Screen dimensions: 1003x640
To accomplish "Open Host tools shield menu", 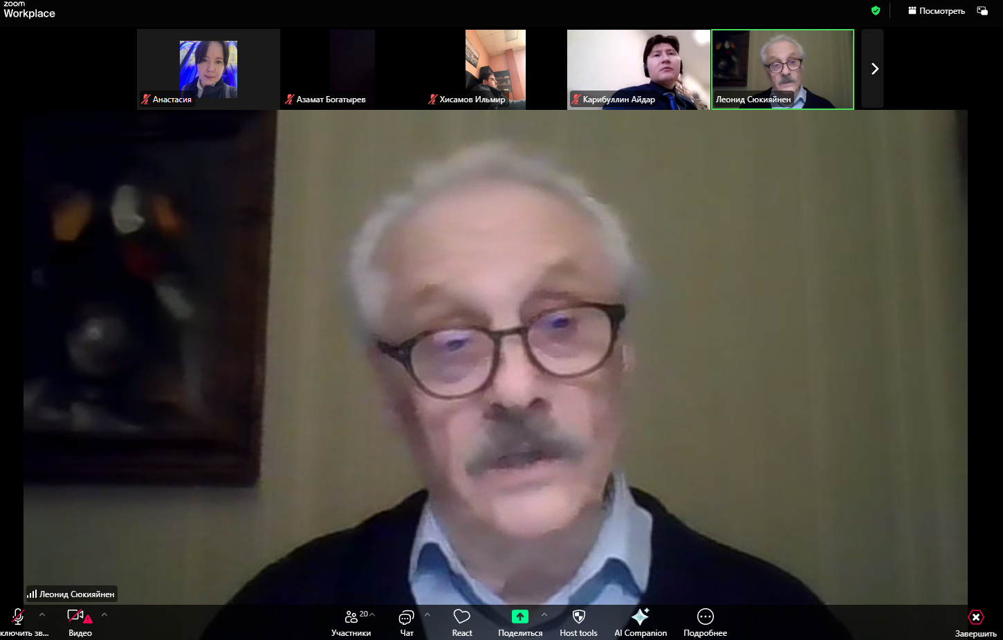I will pyautogui.click(x=579, y=622).
